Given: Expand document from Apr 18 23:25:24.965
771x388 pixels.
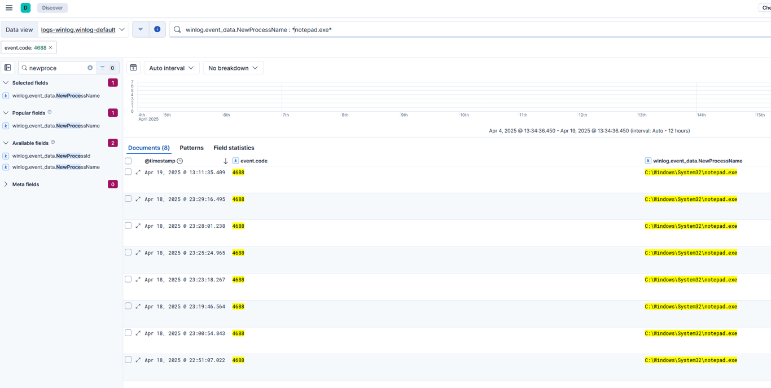Looking at the screenshot, I should point(138,253).
